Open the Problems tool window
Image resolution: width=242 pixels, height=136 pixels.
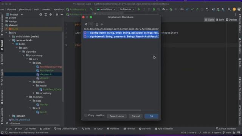click(113, 128)
